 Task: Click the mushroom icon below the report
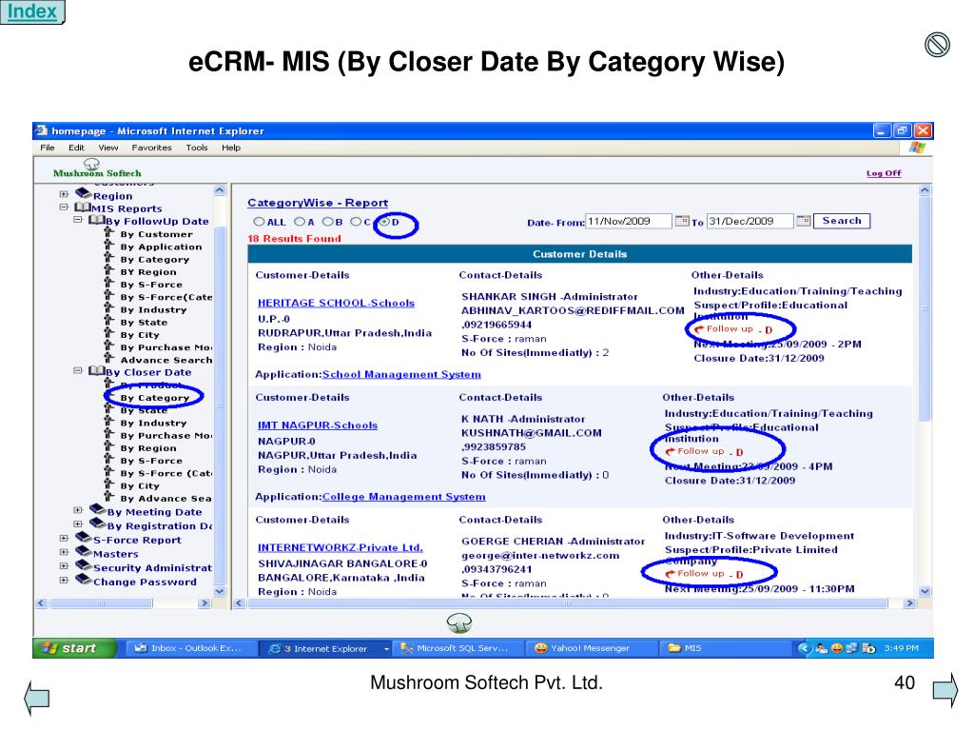coord(459,622)
